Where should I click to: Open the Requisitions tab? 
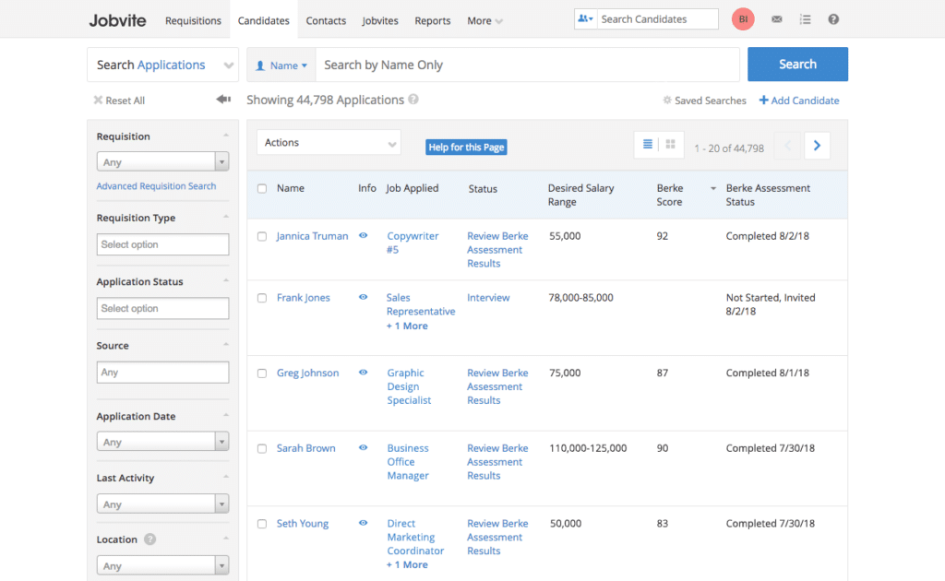[x=193, y=20]
